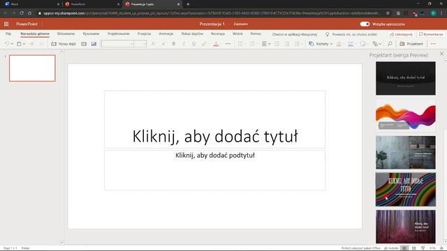Open the Rysowanie tab
The width and height of the screenshot is (447, 251).
pos(91,34)
